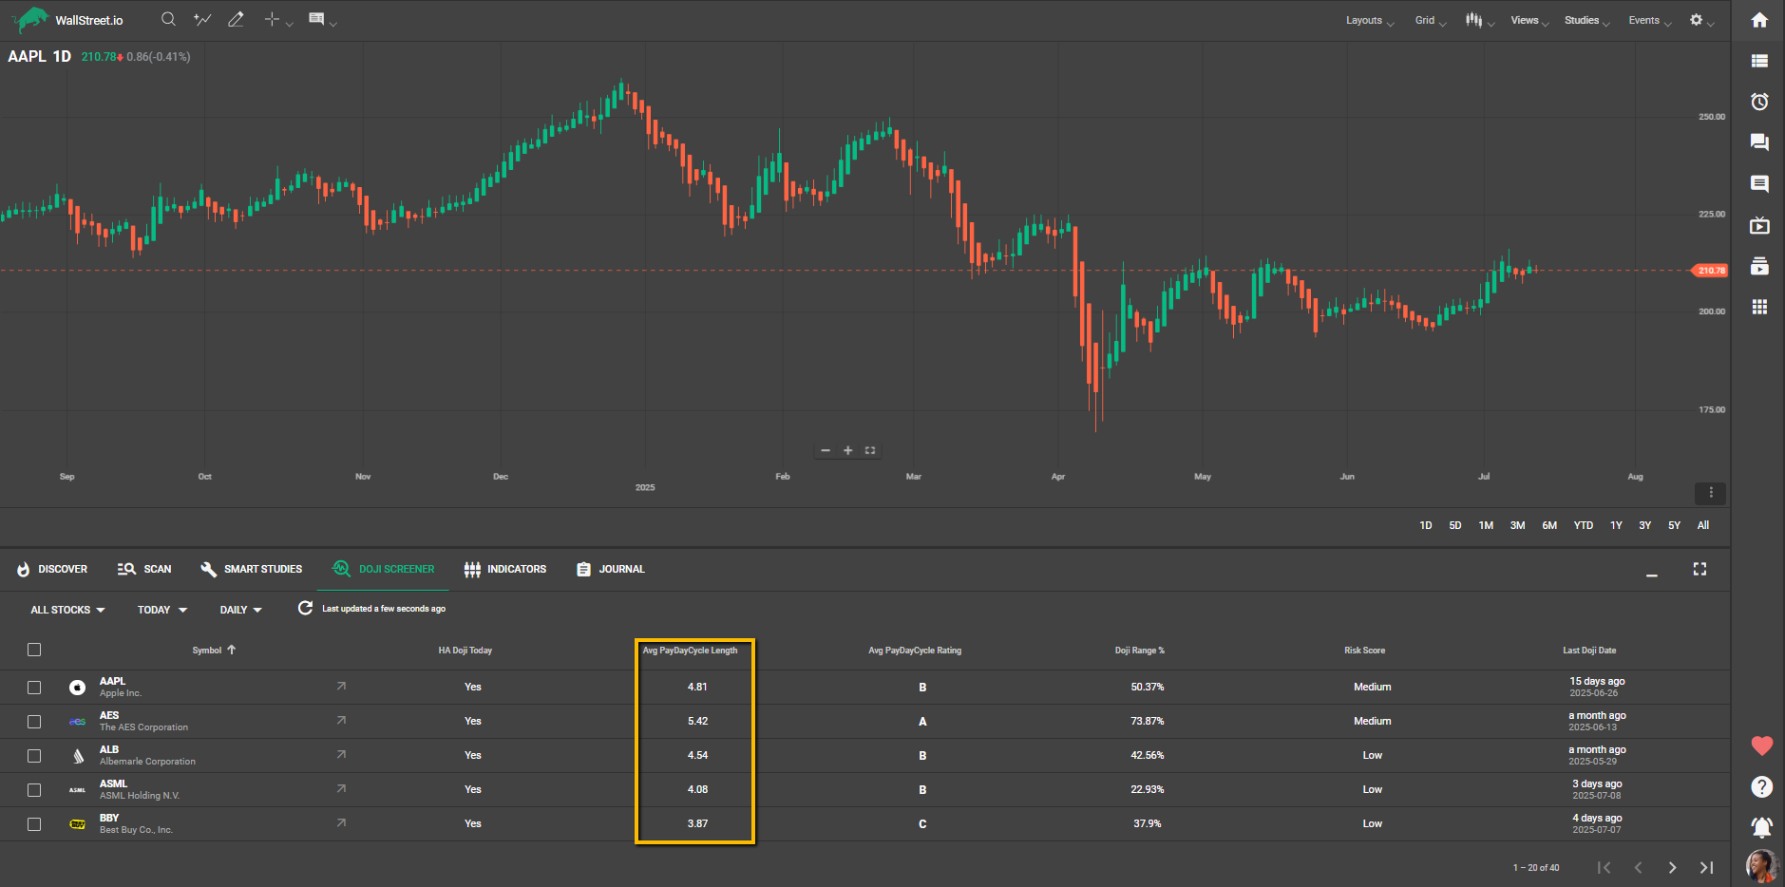Viewport: 1785px width, 887px height.
Task: Open chart settings gear
Action: click(x=1696, y=20)
